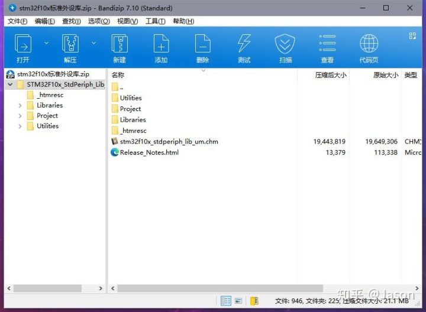Click the column header collapse chevron
426x312 pixels.
pyautogui.click(x=203, y=70)
